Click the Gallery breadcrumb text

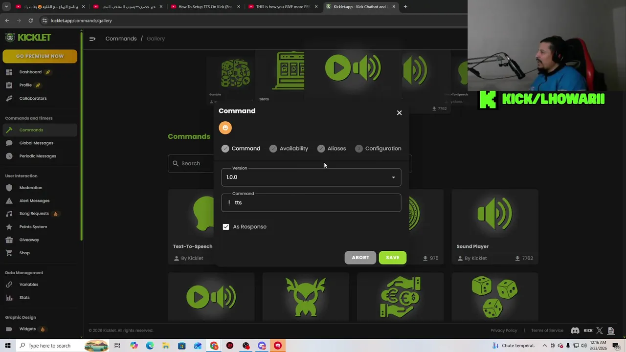coord(156,39)
